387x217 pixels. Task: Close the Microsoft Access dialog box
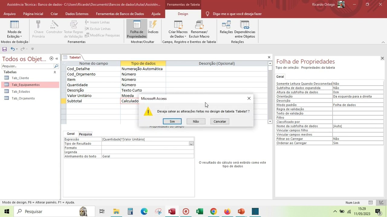(x=249, y=99)
